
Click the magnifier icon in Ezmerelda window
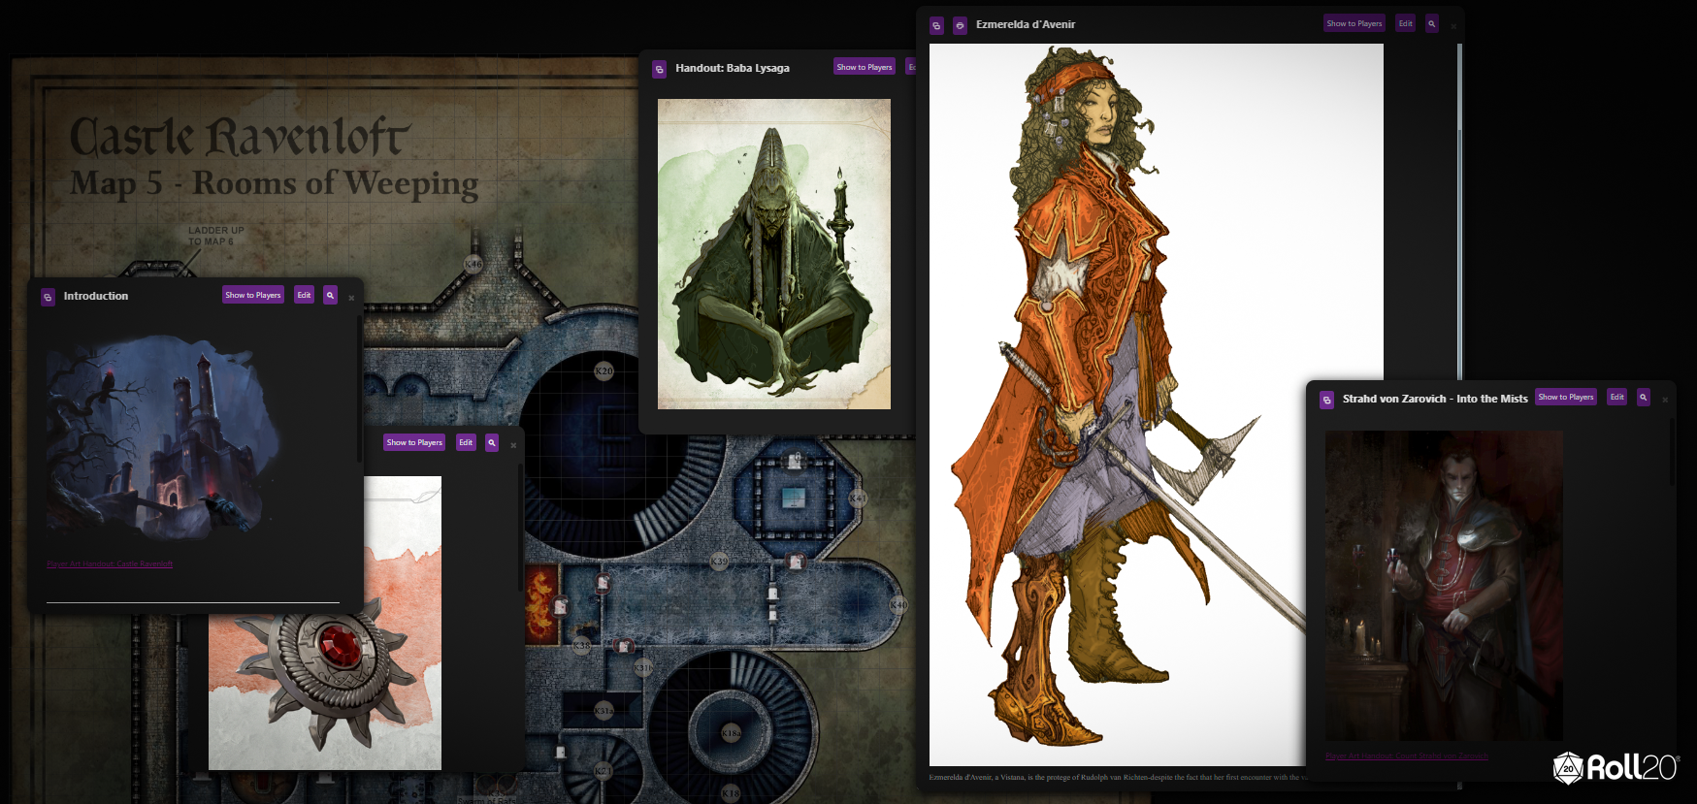coord(1432,23)
